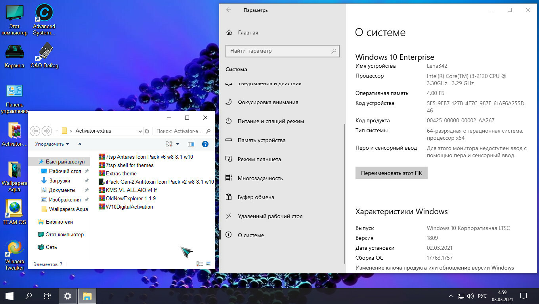This screenshot has width=539, height=304.
Task: Toggle the preview pane button in Explorer
Action: [x=191, y=144]
